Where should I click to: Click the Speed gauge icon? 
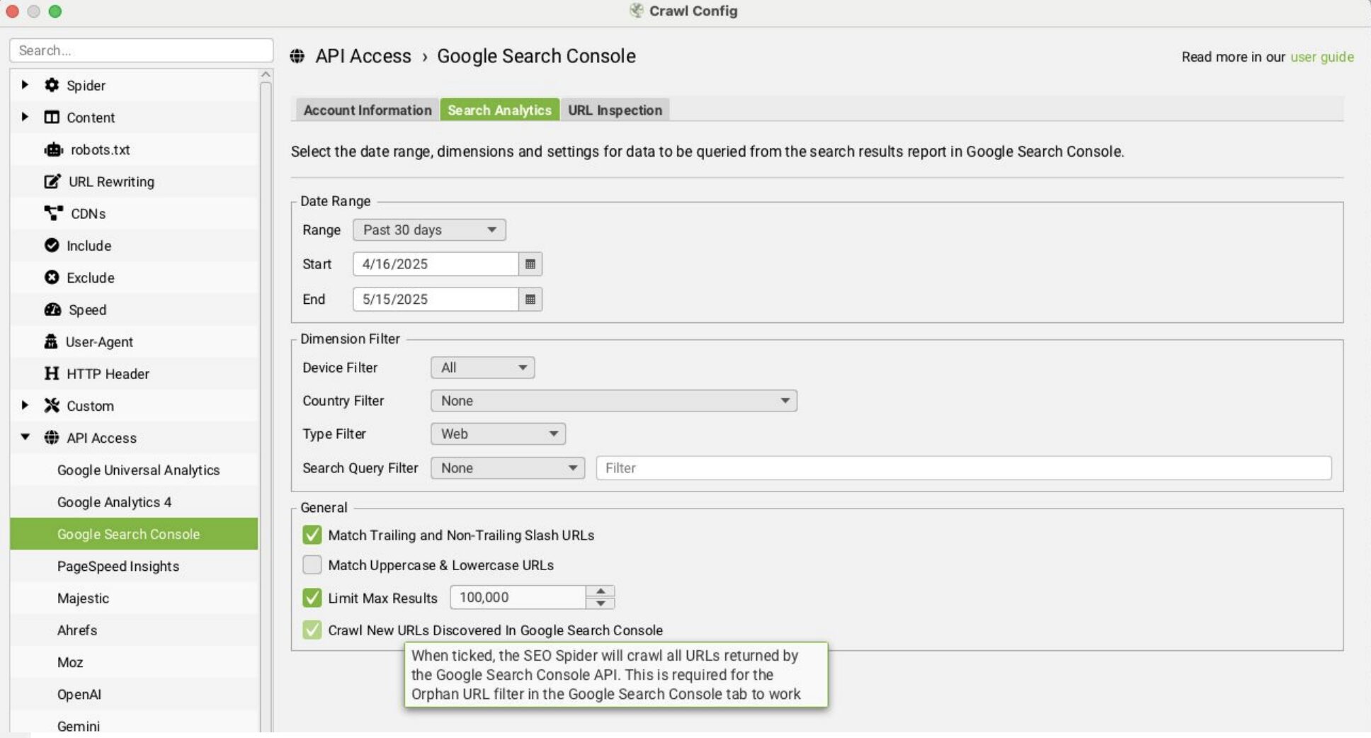[x=52, y=310]
